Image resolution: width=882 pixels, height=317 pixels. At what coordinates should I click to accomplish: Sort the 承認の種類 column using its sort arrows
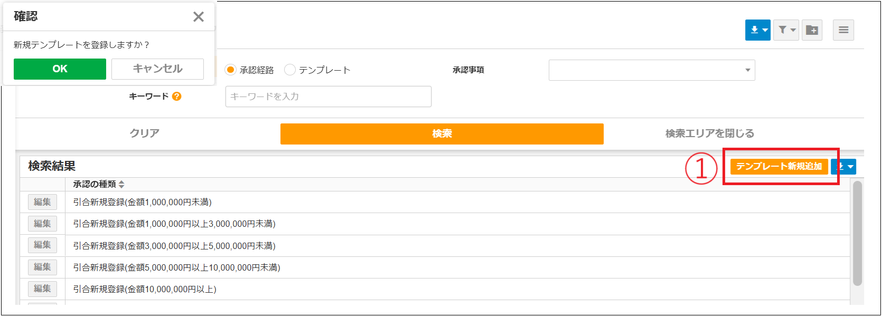121,183
